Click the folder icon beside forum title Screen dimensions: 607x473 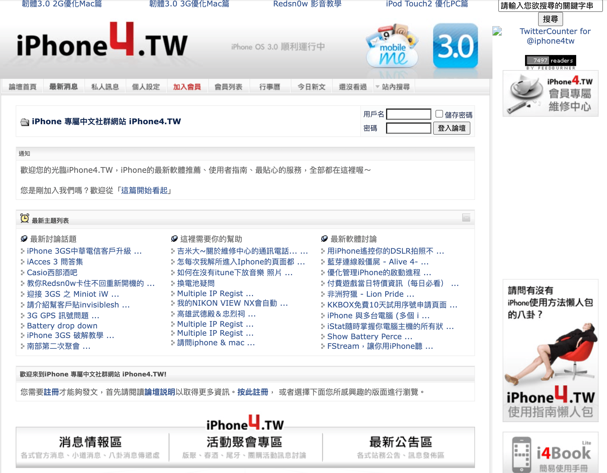[25, 122]
